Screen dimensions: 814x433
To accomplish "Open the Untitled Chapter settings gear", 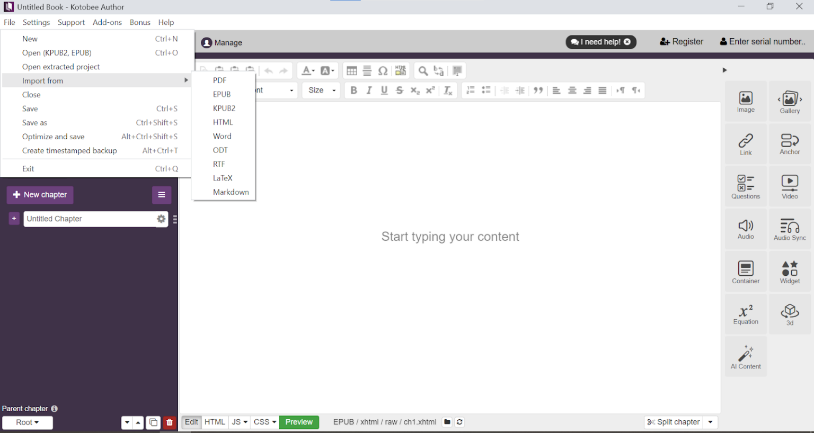I will (x=161, y=219).
